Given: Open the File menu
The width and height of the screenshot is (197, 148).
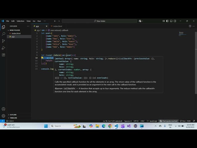Looking at the screenshot, I should 7,21.
